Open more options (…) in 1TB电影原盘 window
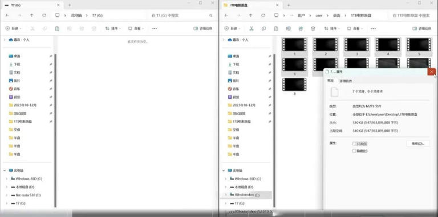The image size is (438, 217). point(374,28)
